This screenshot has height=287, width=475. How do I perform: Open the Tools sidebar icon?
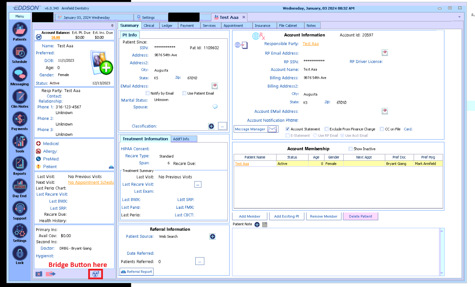click(x=20, y=141)
